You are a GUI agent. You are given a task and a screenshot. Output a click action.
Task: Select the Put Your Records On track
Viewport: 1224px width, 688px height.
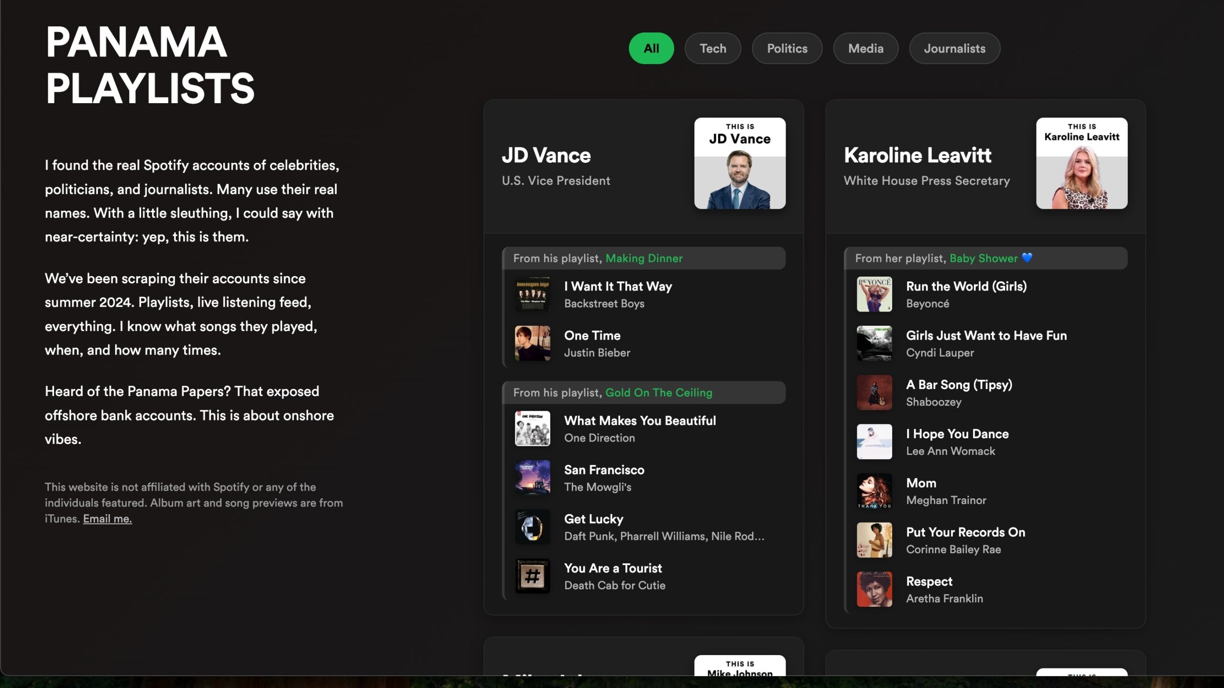(965, 532)
